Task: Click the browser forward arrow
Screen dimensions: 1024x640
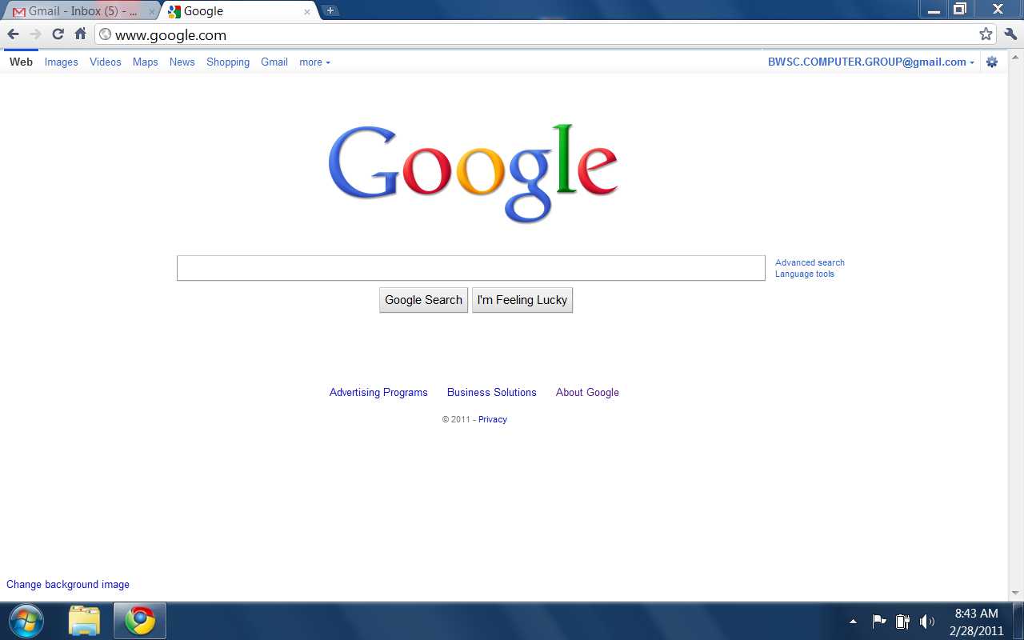Action: (x=35, y=34)
